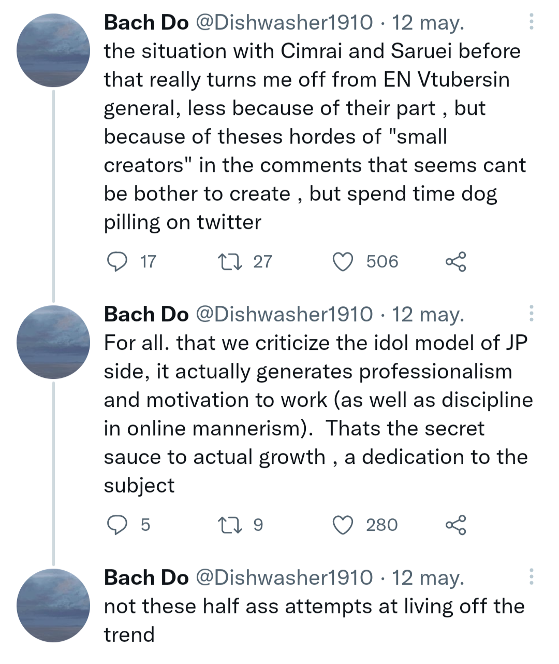
Task: Open more options on the second tweet
Action: 532,314
